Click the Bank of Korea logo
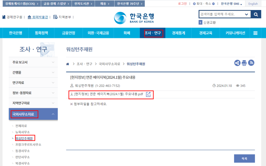Screen dimensions: 266x166 134,18
